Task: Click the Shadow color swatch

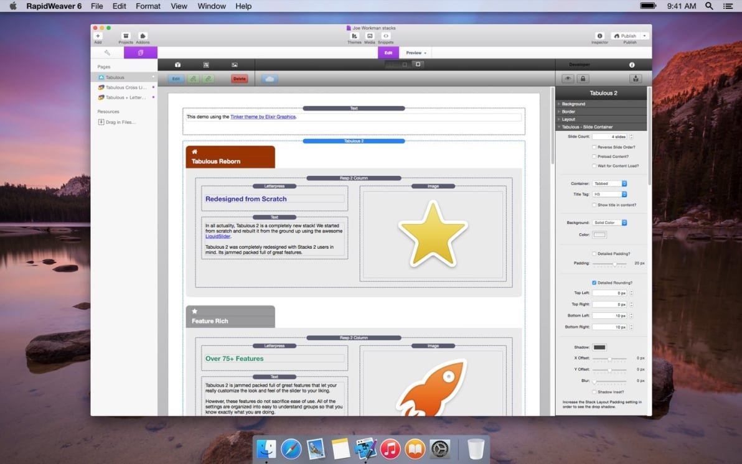Action: (x=599, y=347)
